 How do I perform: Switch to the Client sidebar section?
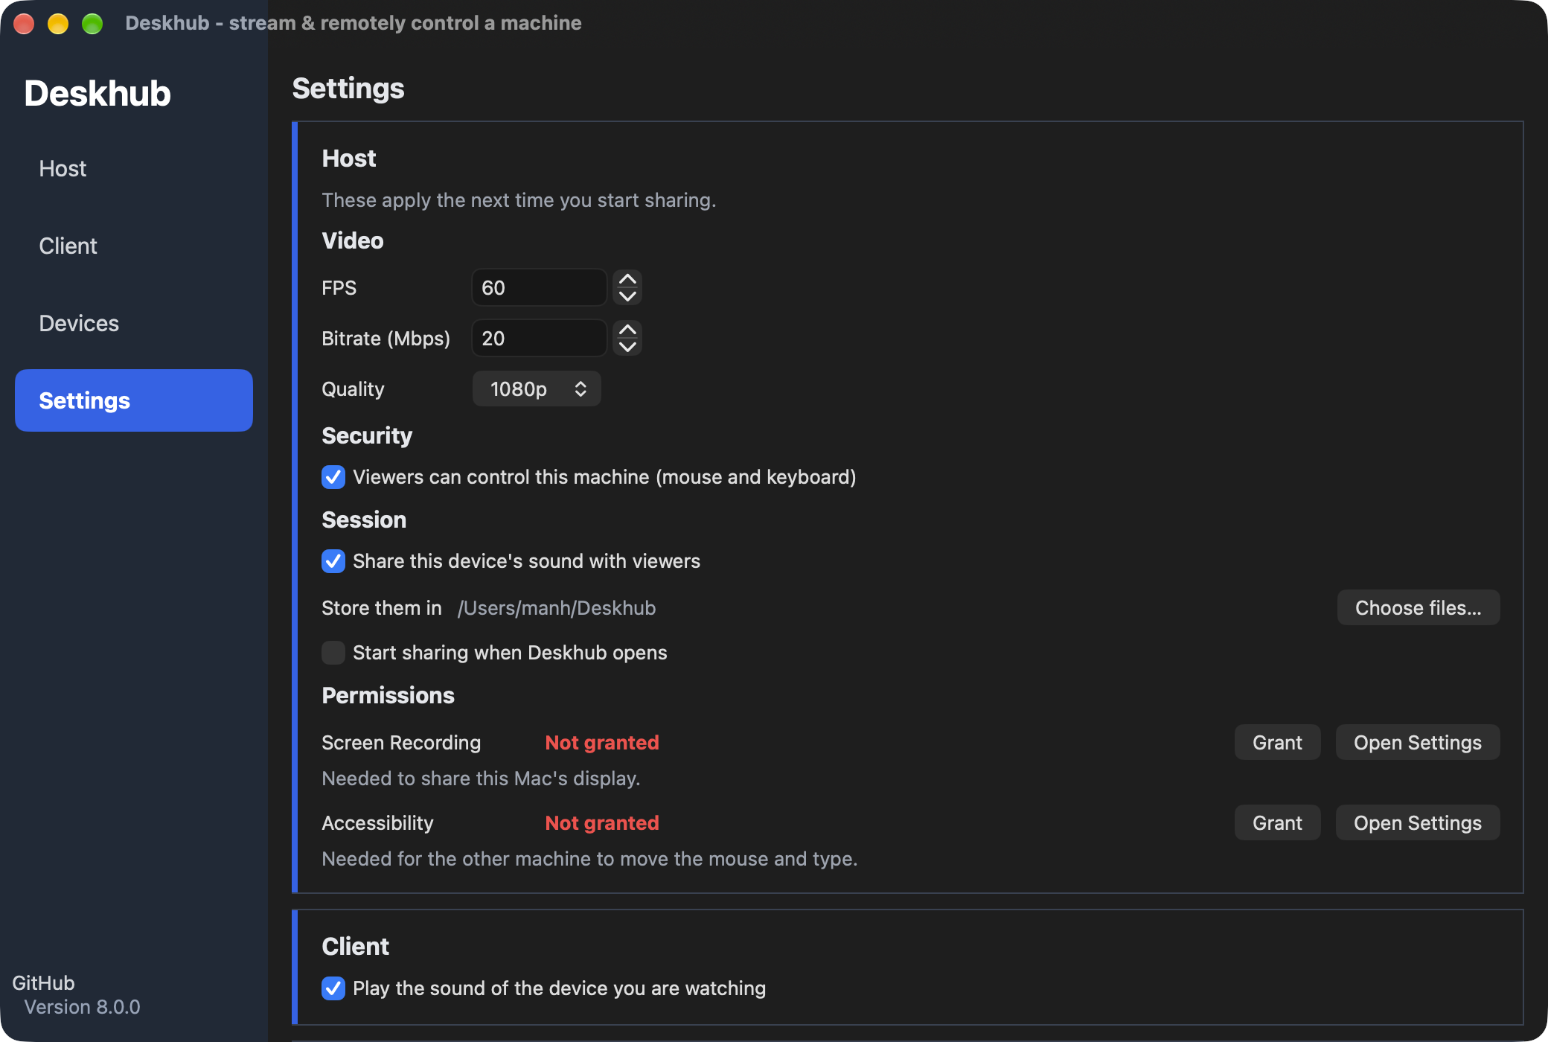[x=134, y=246]
